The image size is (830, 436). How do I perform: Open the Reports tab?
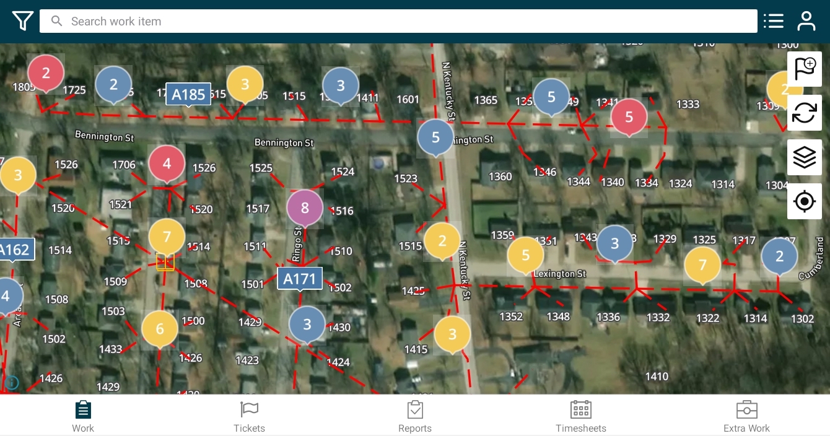pos(415,416)
